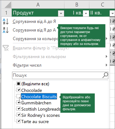The image size is (115, 129).
Task: Click the A to Я sort ascending icon
Action: click(6, 21)
